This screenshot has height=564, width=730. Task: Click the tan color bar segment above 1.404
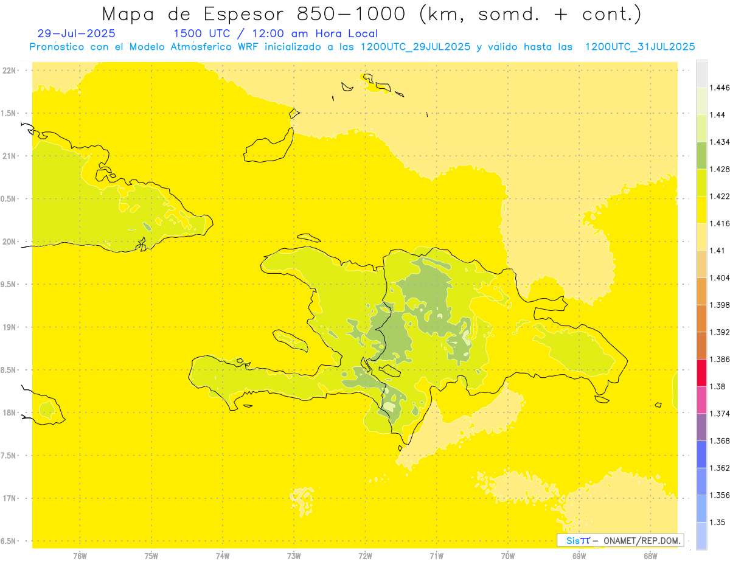click(x=701, y=264)
